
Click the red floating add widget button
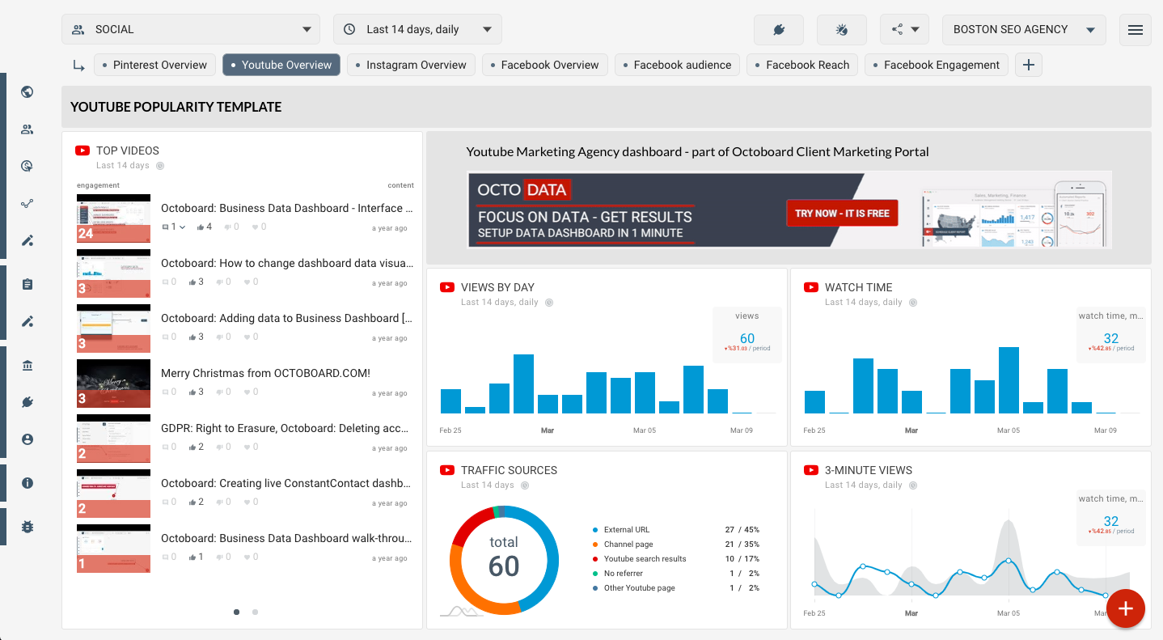tap(1126, 608)
